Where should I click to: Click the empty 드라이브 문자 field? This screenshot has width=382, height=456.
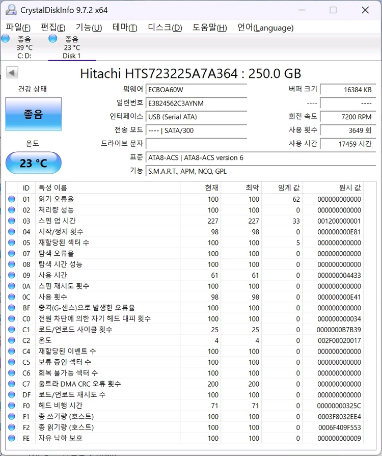coord(196,144)
